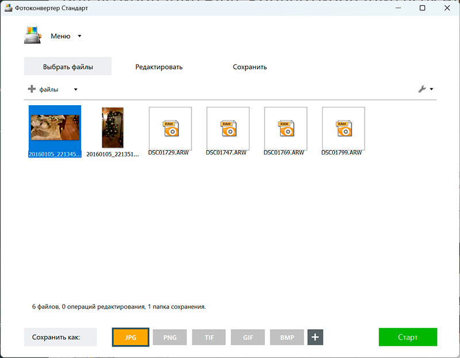Click the plus icon to add files
This screenshot has width=460, height=358.
click(x=32, y=89)
